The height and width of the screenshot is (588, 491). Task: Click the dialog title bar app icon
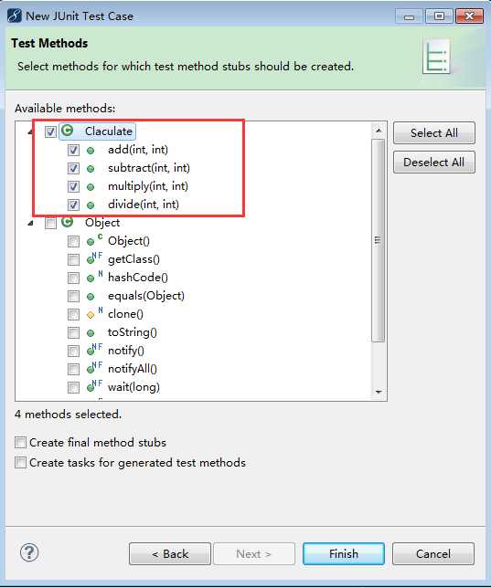[x=15, y=16]
